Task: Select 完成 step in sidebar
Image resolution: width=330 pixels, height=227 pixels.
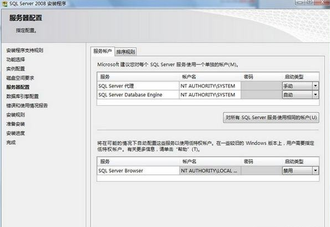Action: [x=11, y=142]
